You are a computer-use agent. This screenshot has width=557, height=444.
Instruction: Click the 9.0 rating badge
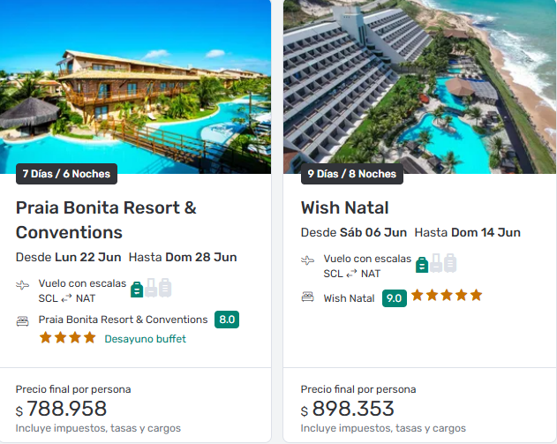point(394,298)
